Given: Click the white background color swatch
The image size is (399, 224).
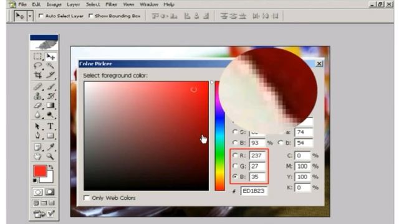Looking at the screenshot, I should [x=49, y=179].
